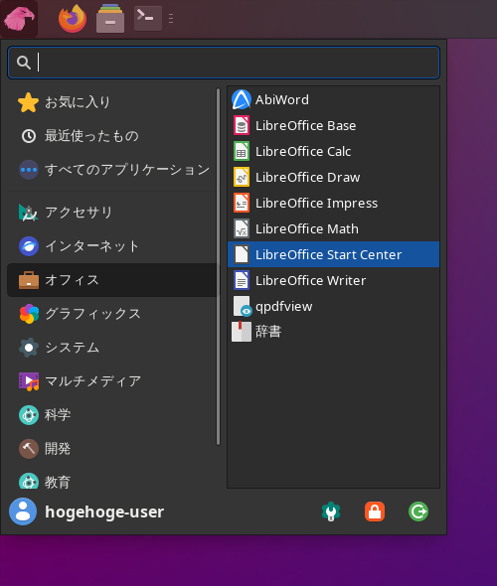
Task: Lock the screen with orange padlock
Action: tap(375, 512)
